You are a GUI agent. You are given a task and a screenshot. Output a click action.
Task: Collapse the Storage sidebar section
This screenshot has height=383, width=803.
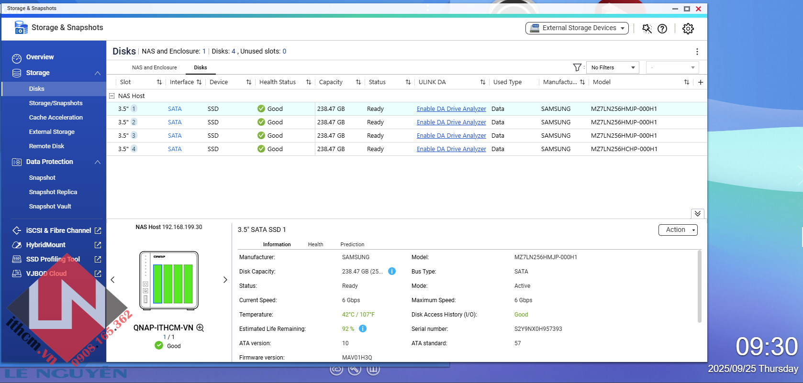(x=98, y=73)
